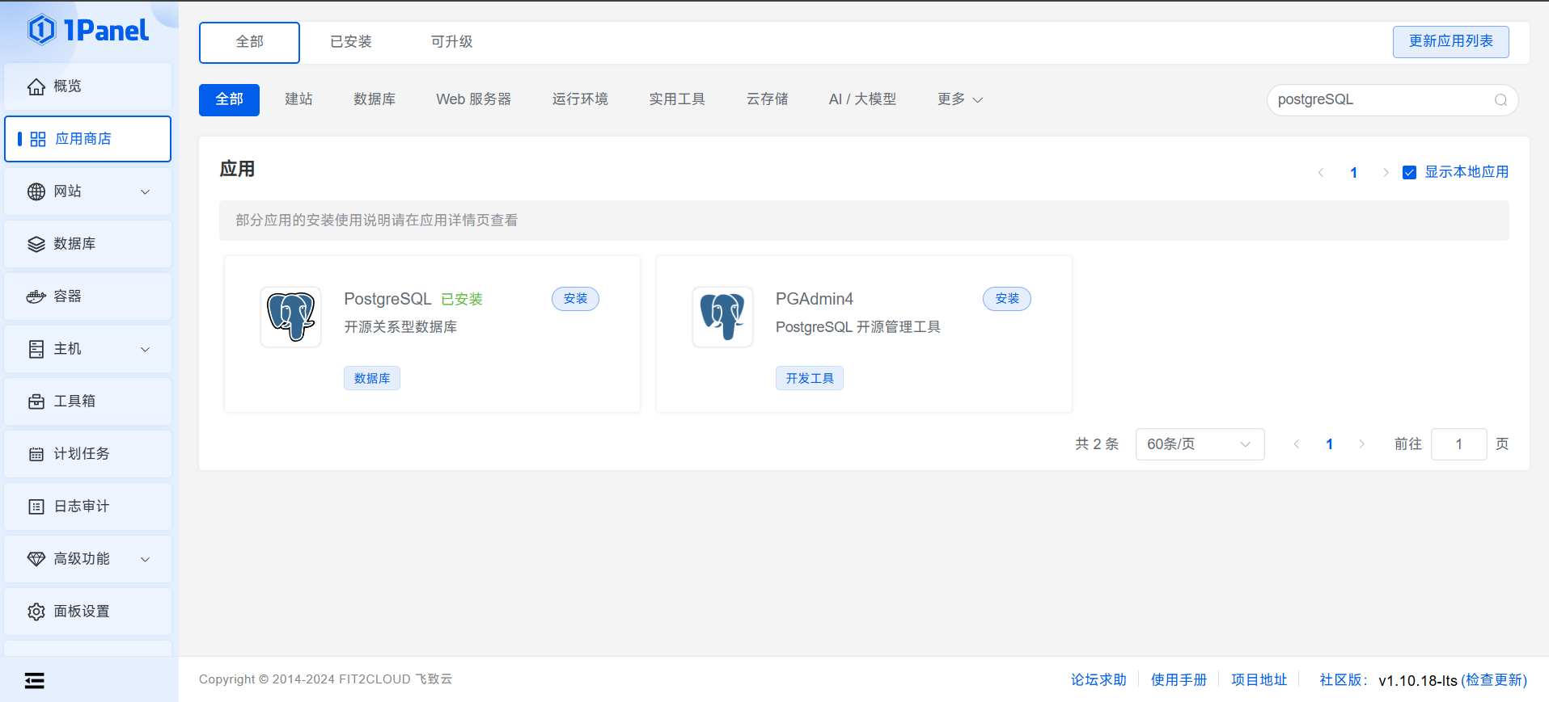The image size is (1549, 702).
Task: Open the 面板设置 gear icon
Action: tap(36, 612)
